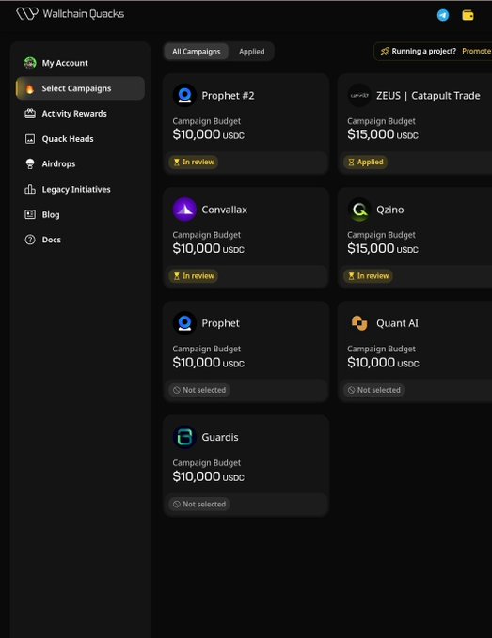The image size is (492, 638).
Task: Click the orange Quant AI logo
Action: (x=359, y=323)
